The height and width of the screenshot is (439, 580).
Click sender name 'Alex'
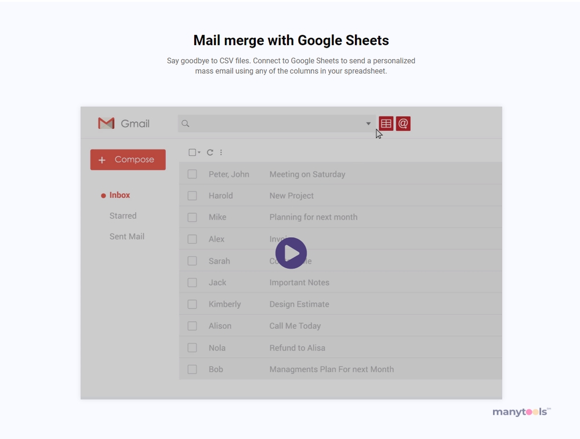[x=216, y=239]
